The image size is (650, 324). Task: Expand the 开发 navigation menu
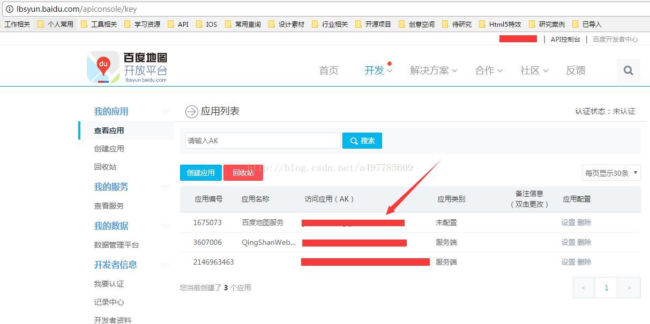click(378, 70)
